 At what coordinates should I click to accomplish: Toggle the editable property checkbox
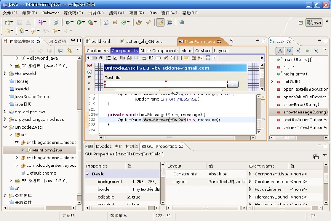pos(129,197)
